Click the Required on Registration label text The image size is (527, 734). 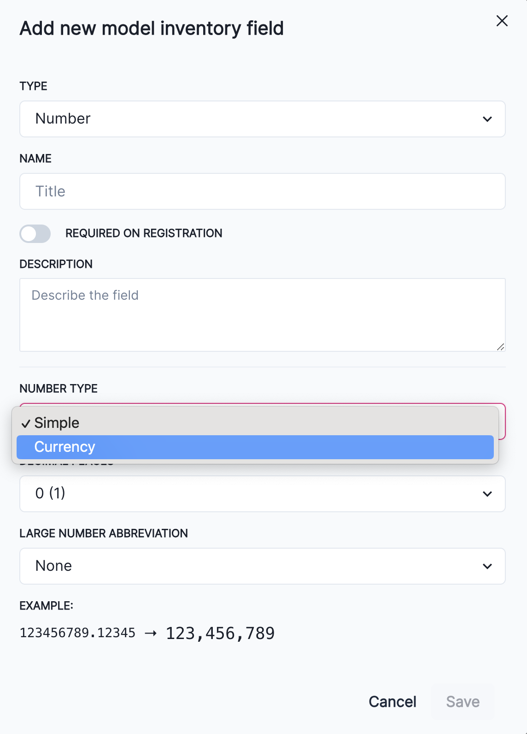click(144, 233)
